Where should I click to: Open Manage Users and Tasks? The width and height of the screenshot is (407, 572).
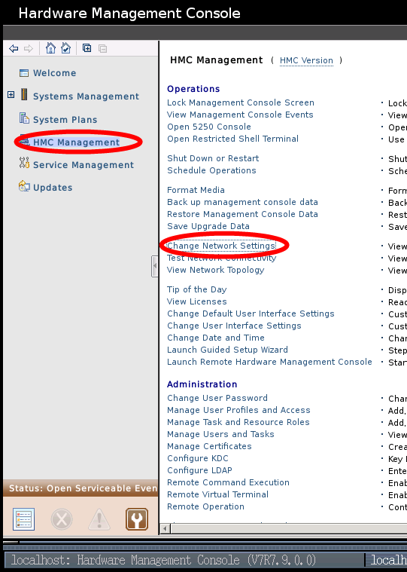coord(220,434)
